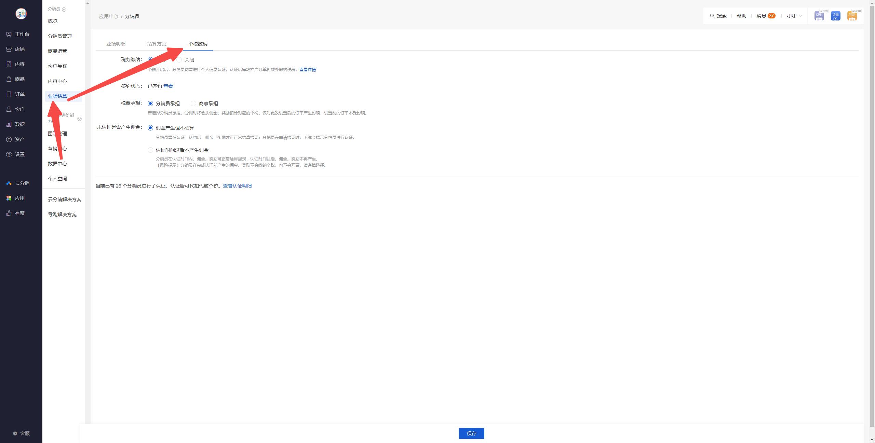The height and width of the screenshot is (443, 875).
Task: Switch to 业绩明细 tab
Action: (116, 44)
